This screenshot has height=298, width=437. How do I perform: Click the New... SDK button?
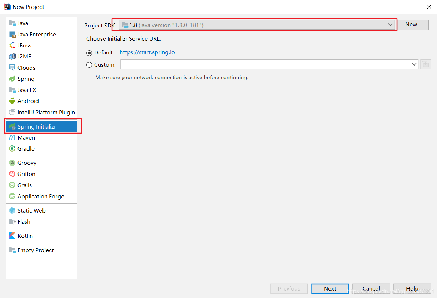413,25
